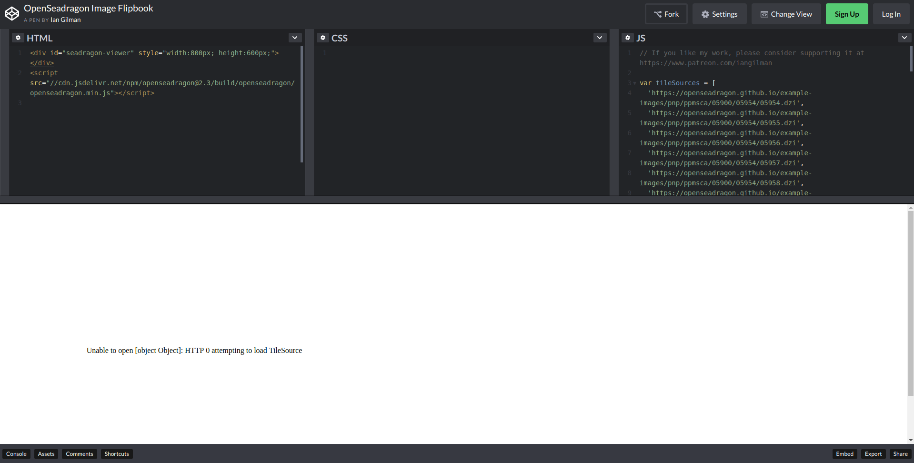Viewport: 914px width, 463px height.
Task: Open the JS panel settings gear
Action: tap(627, 37)
